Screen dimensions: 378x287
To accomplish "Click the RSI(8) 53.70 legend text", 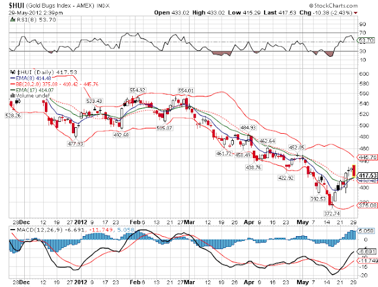I will (x=36, y=20).
